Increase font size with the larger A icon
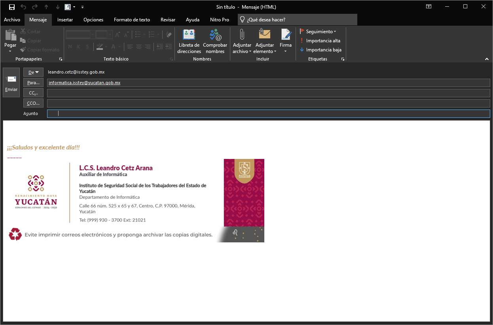Image resolution: width=493 pixels, height=325 pixels. pyautogui.click(x=118, y=35)
